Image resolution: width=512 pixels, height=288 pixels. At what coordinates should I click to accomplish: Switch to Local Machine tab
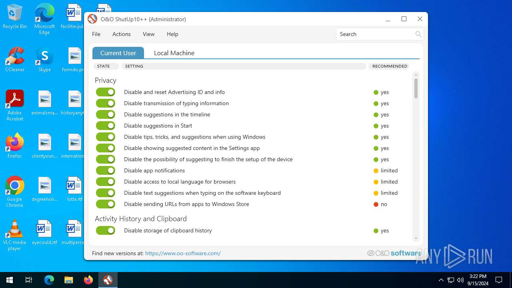pos(174,53)
